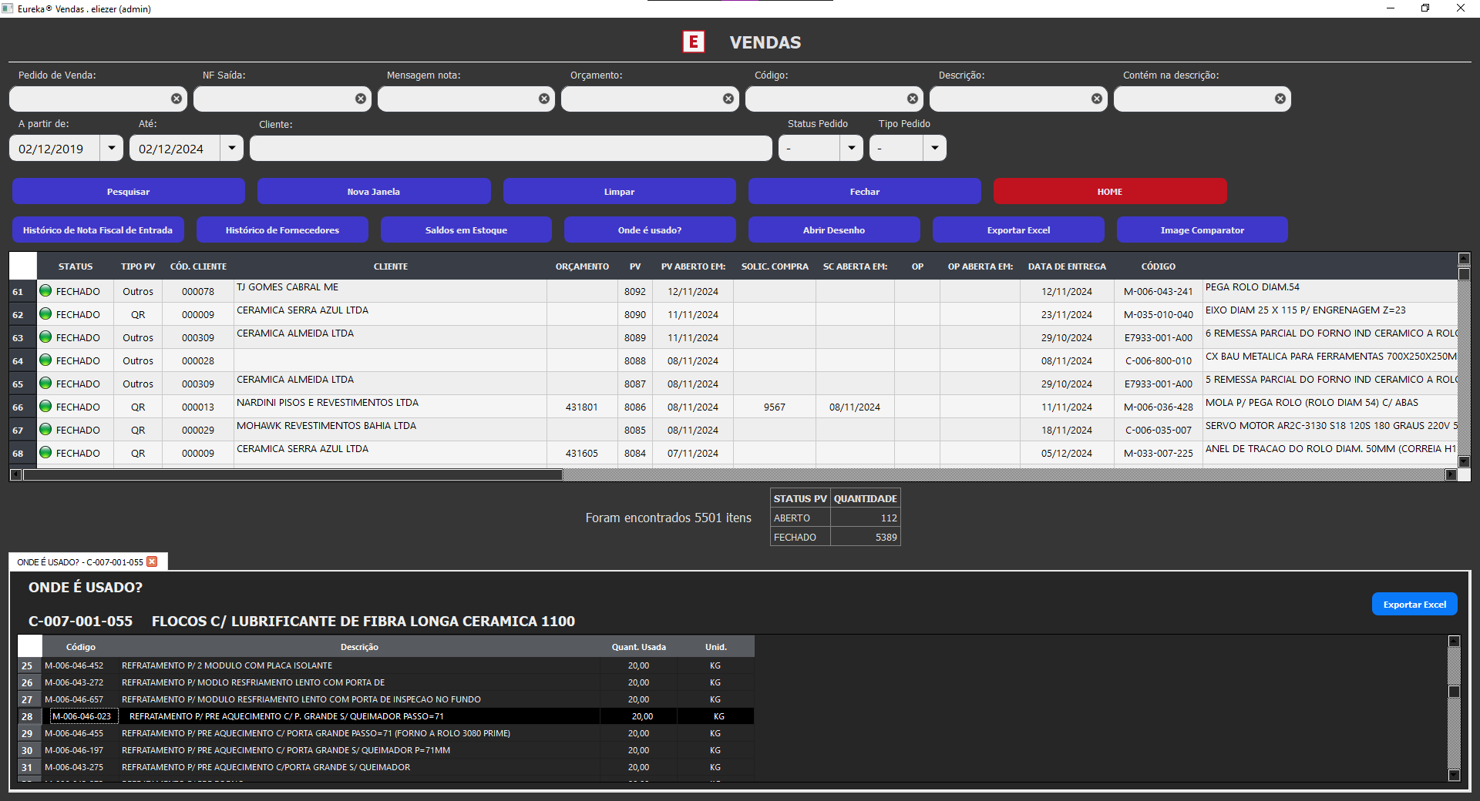Sort by the CLIENTE column header
The height and width of the screenshot is (801, 1480).
pos(391,266)
